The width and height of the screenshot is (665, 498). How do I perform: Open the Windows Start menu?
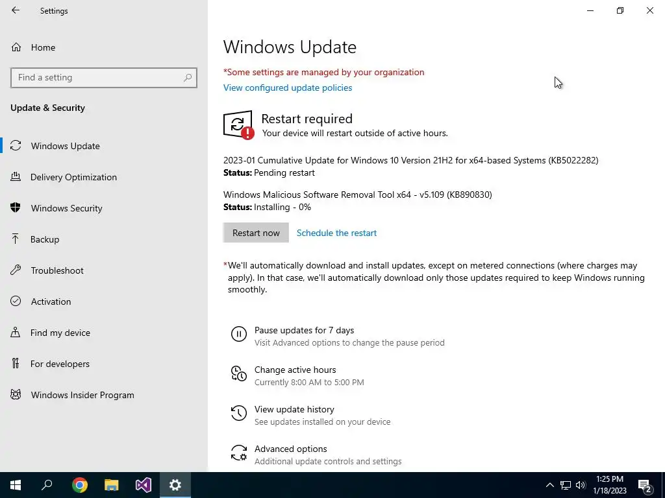point(16,485)
